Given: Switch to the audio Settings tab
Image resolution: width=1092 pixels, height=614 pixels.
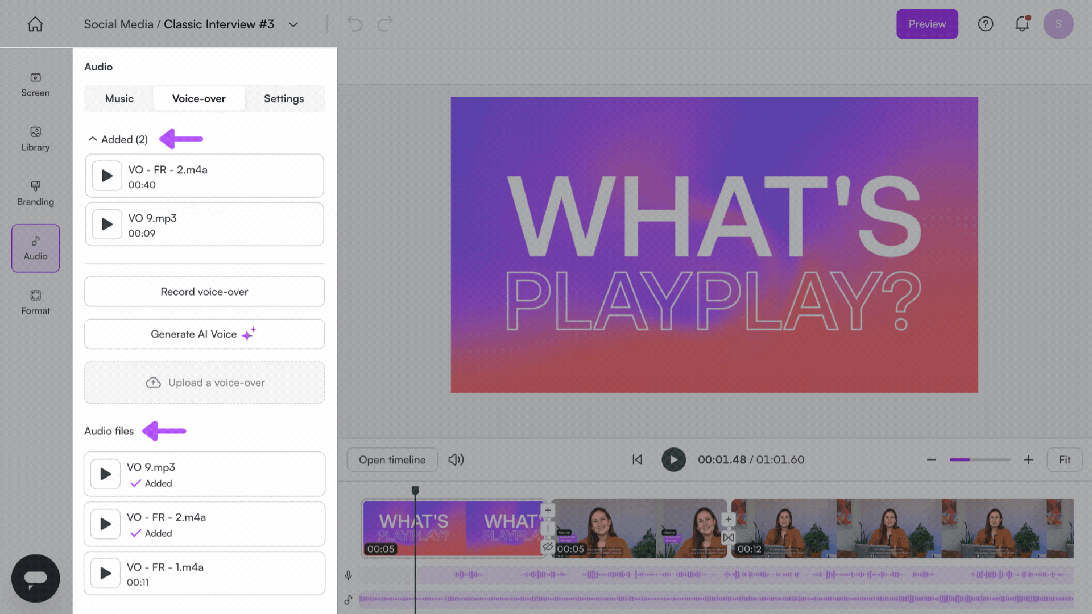Looking at the screenshot, I should (284, 98).
